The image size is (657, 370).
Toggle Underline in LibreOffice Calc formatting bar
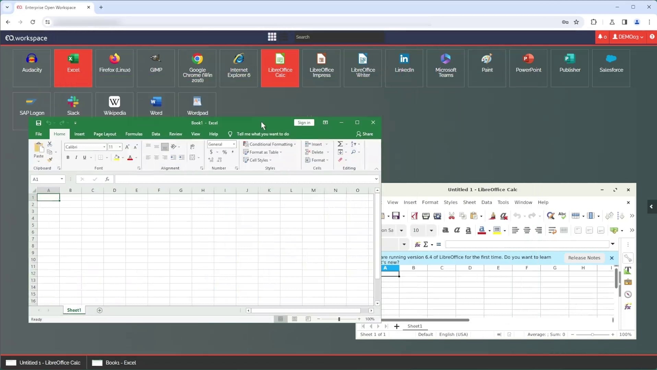[468, 230]
